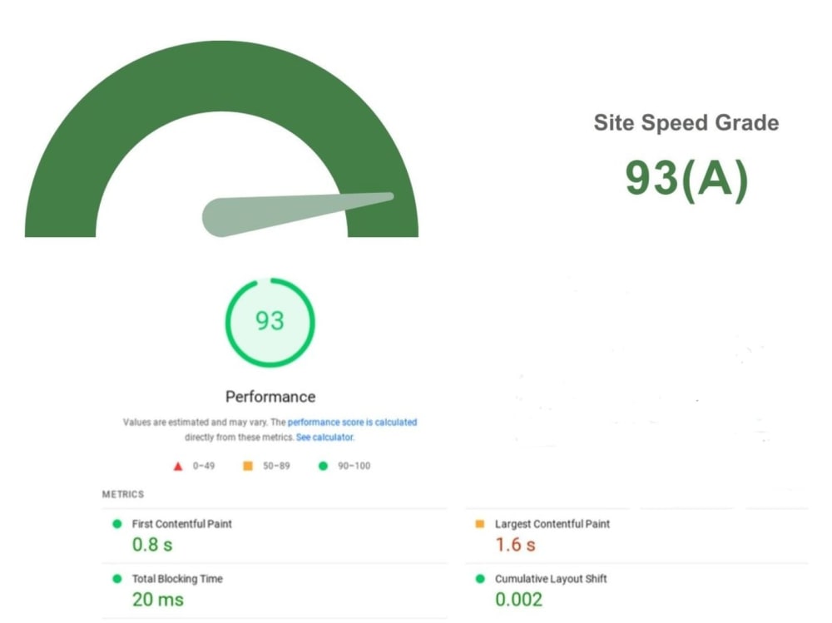Click the red triangle 0–49 legend icon
The width and height of the screenshot is (832, 623).
pos(178,467)
